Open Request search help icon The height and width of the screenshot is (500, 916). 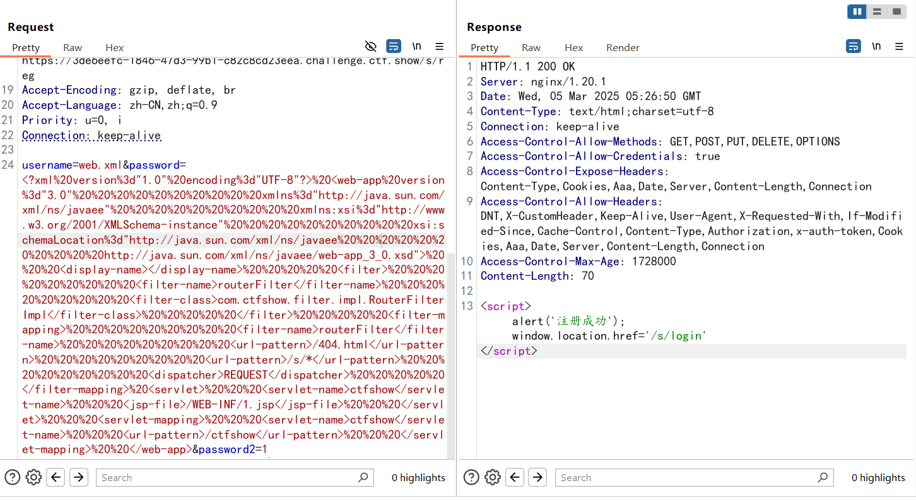click(x=13, y=477)
